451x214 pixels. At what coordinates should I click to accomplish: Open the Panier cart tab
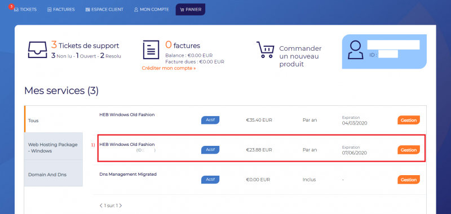tap(191, 10)
